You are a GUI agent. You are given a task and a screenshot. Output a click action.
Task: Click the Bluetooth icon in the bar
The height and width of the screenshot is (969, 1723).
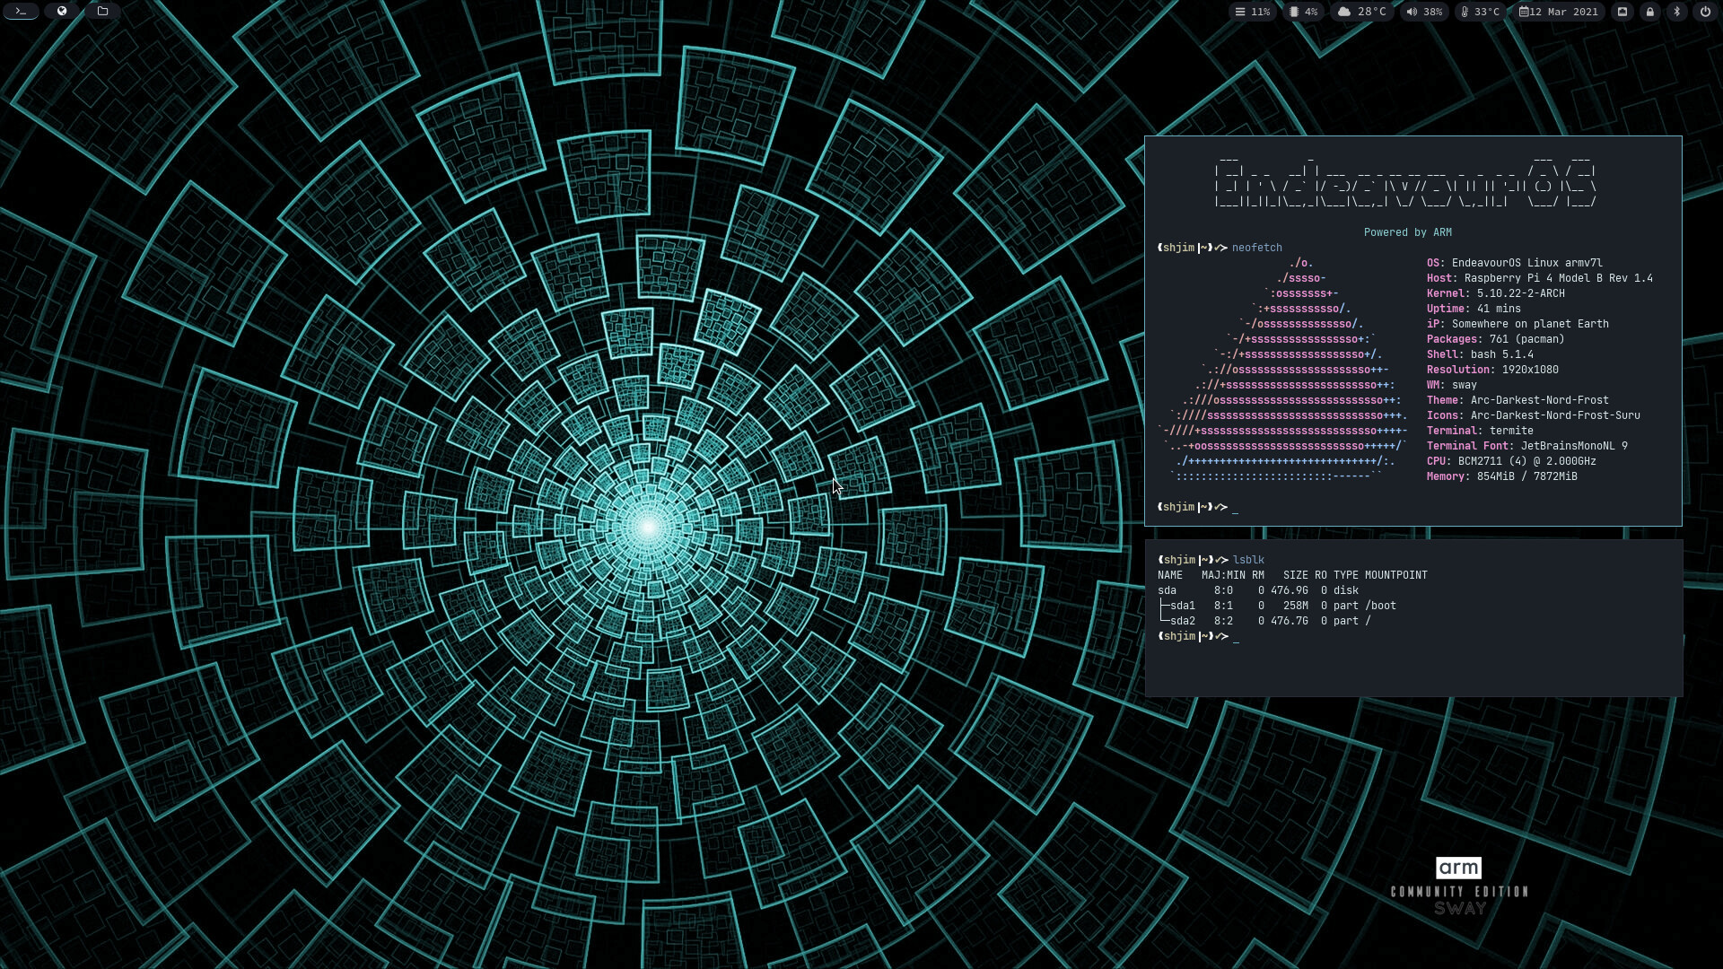[x=1677, y=12]
